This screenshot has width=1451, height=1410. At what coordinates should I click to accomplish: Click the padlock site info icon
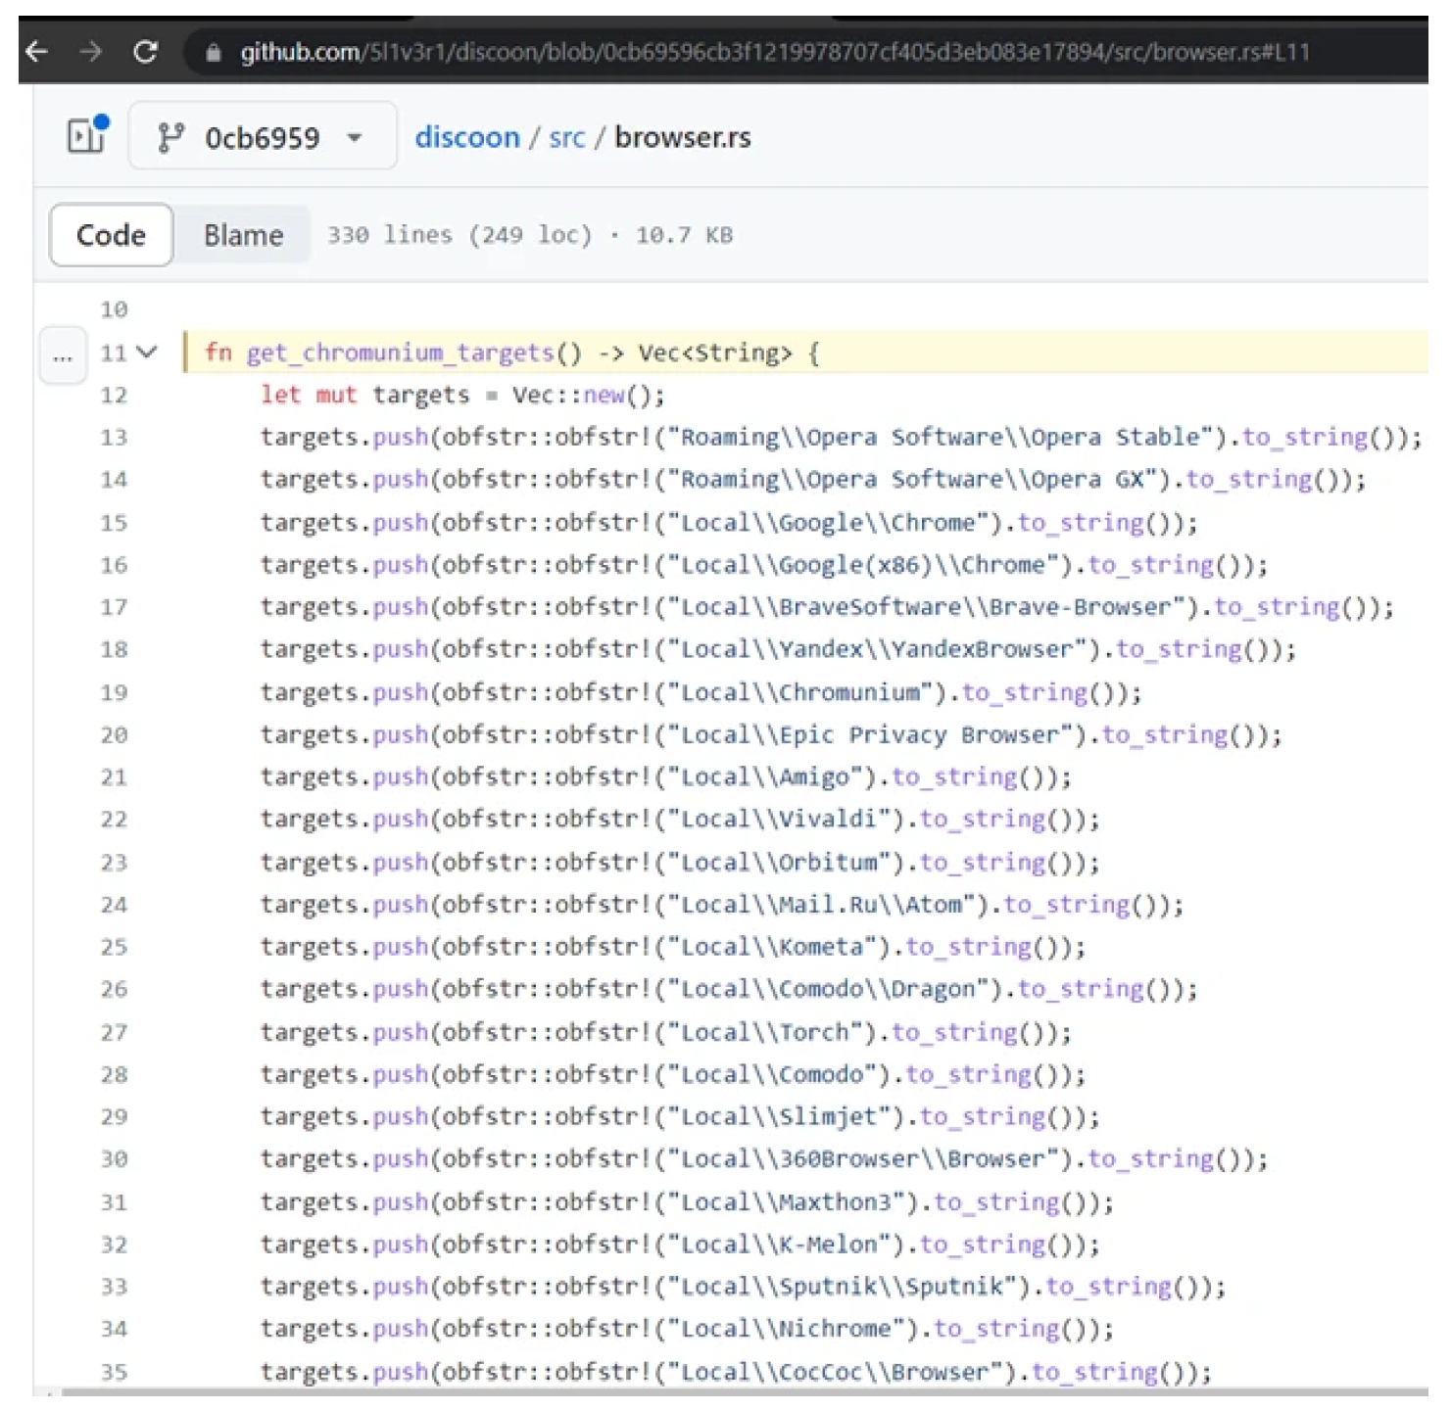213,53
